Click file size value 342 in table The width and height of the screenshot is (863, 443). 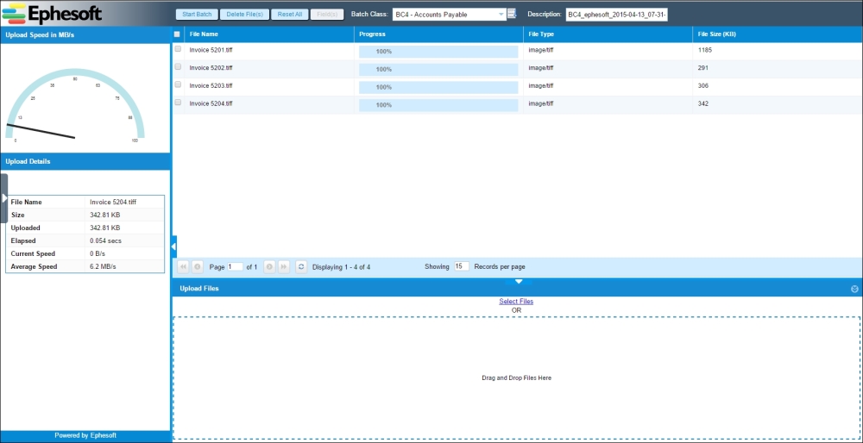point(702,104)
